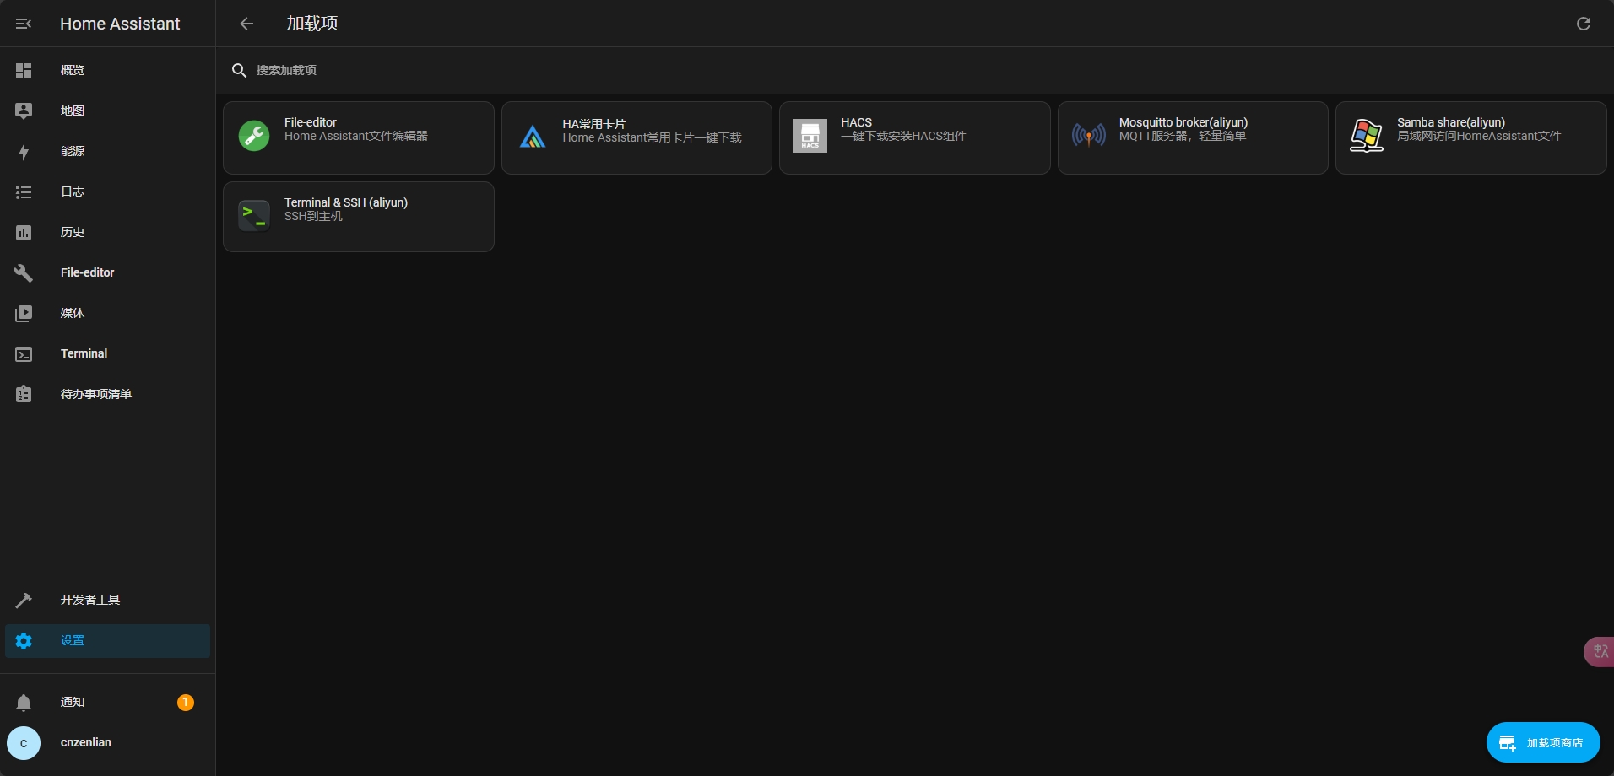This screenshot has height=776, width=1614.
Task: Click the Home Assistant sidebar title
Action: 120,24
